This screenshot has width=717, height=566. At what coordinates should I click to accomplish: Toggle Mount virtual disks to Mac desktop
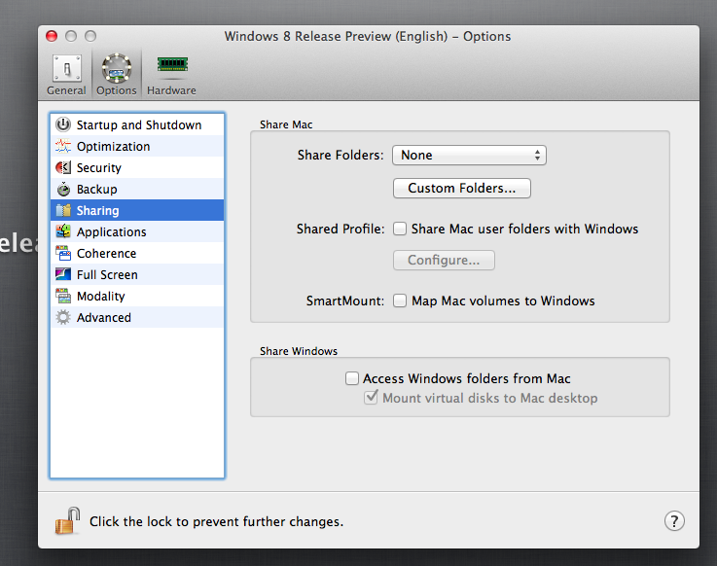371,398
